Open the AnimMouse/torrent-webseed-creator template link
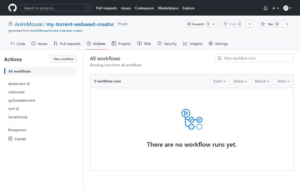The image size is (300, 188). 56,31
